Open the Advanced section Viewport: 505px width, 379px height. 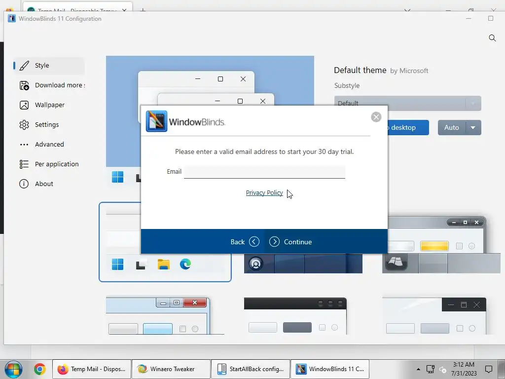click(x=49, y=145)
